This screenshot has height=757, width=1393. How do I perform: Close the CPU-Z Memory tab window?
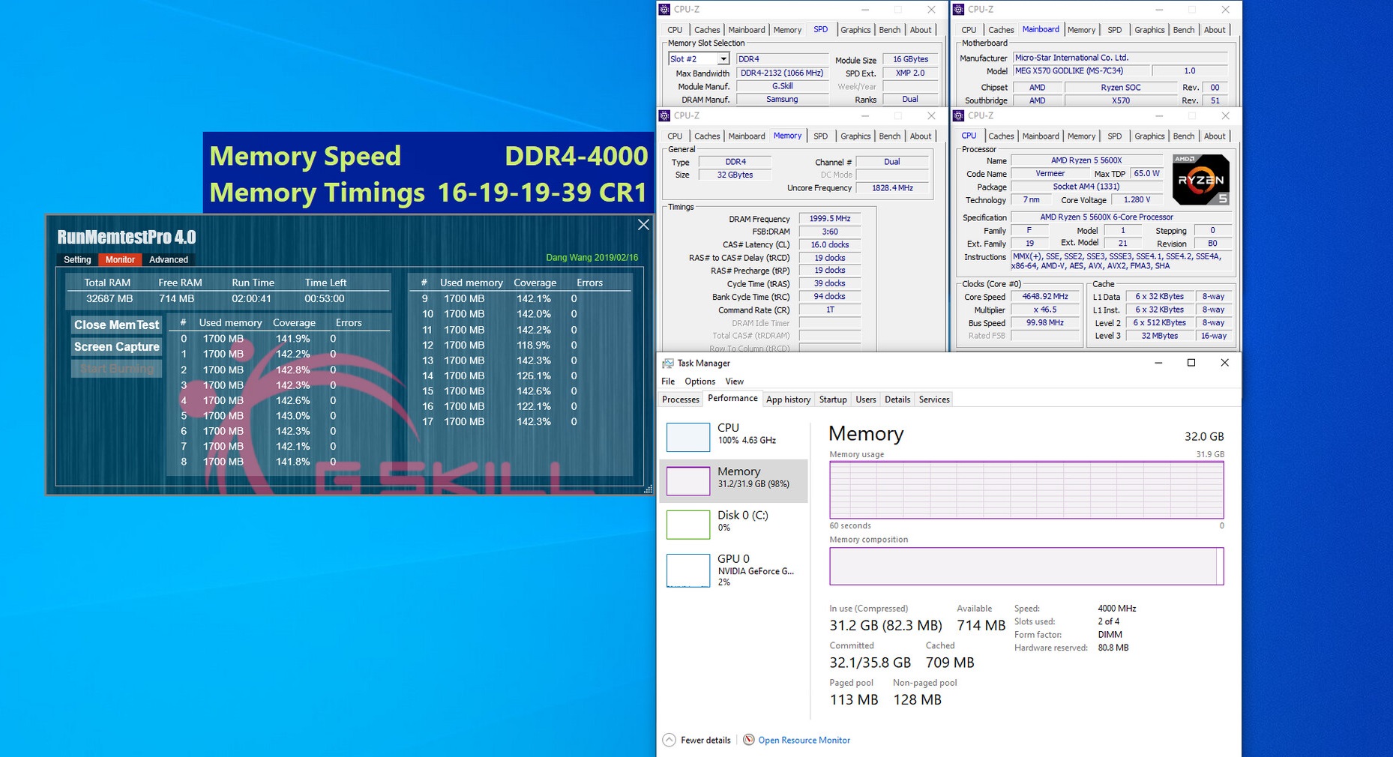click(x=931, y=116)
